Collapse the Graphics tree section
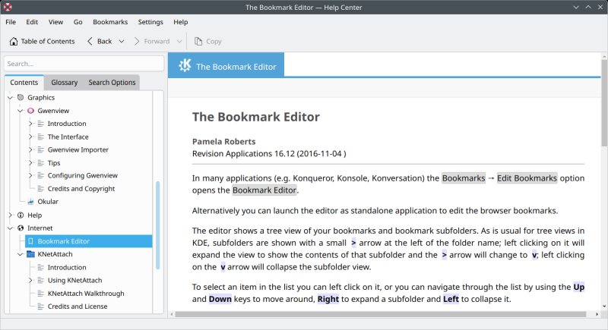 coord(11,98)
